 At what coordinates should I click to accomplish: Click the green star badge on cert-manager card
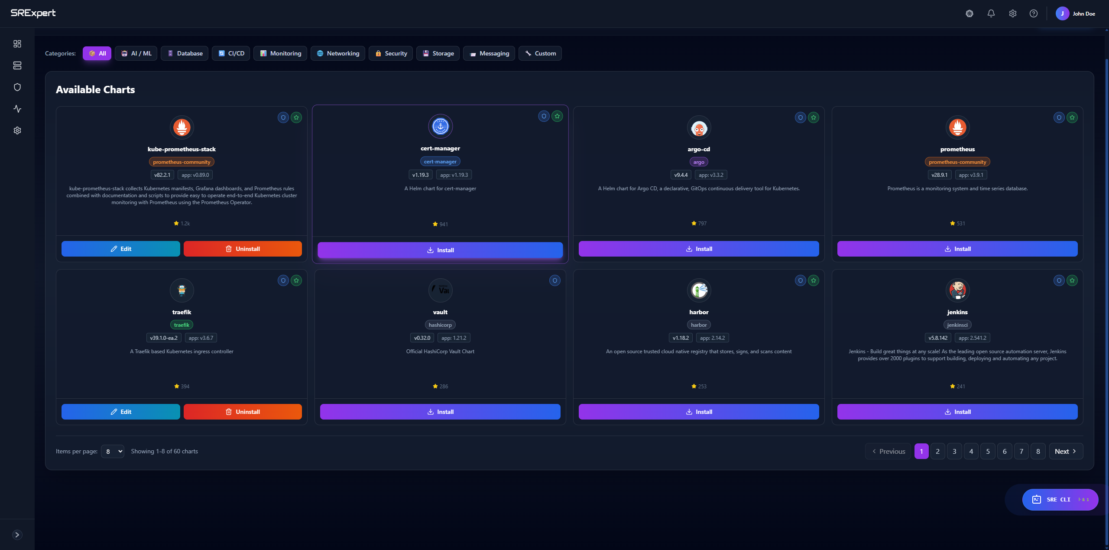click(558, 116)
